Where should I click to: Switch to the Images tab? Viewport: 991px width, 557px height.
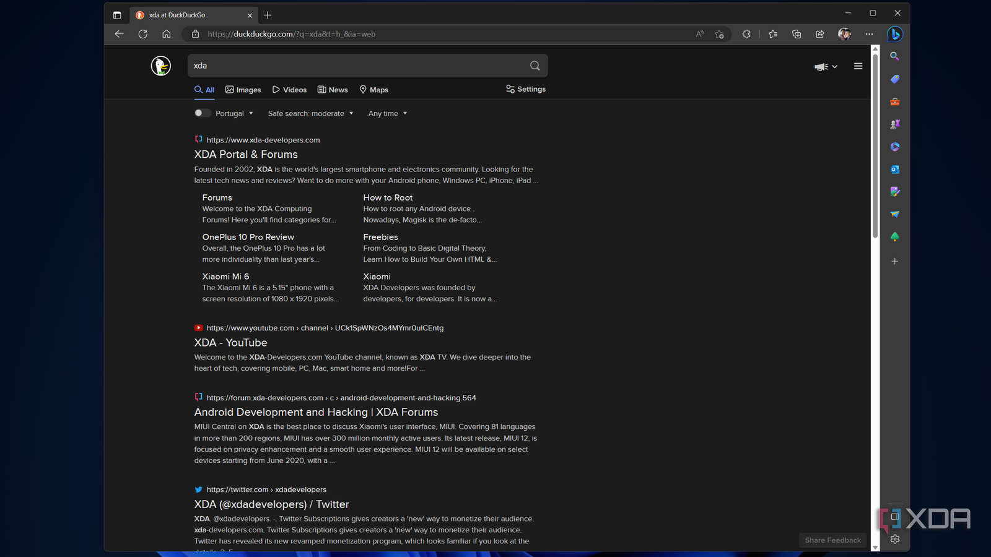pyautogui.click(x=243, y=90)
